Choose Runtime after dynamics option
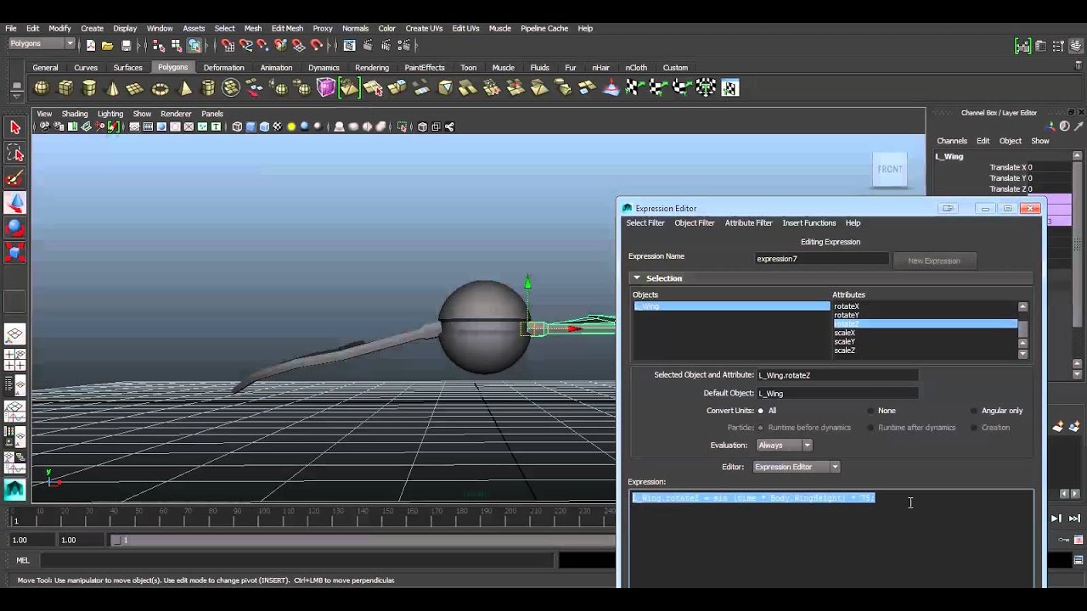1087x611 pixels. click(870, 428)
